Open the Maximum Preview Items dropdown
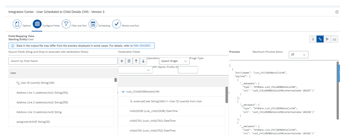Viewport: 347px width, 140px height. click(298, 54)
